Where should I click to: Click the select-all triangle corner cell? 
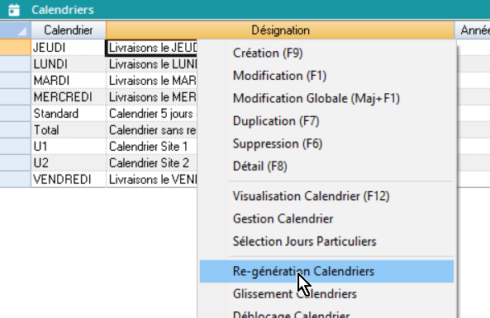click(x=16, y=30)
